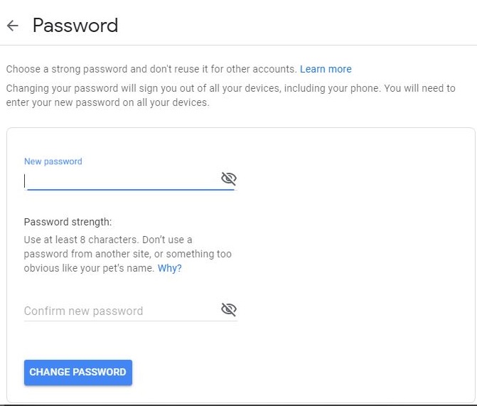The image size is (477, 406).
Task: Reveal the Confirm new password entry
Action: pos(229,309)
